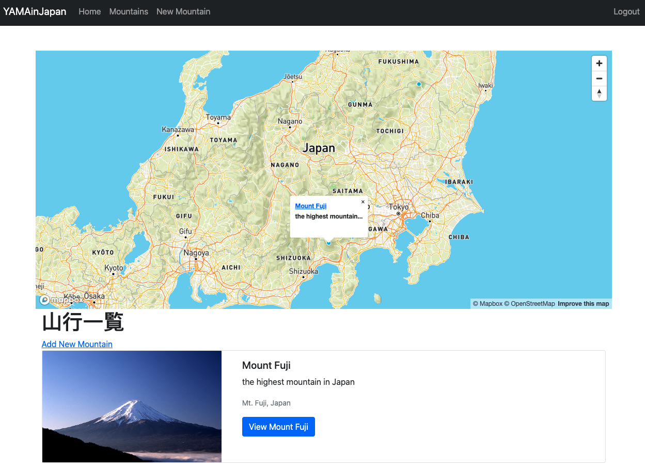This screenshot has height=467, width=645.
Task: Click the Kanazawa city label on map
Action: tap(178, 129)
